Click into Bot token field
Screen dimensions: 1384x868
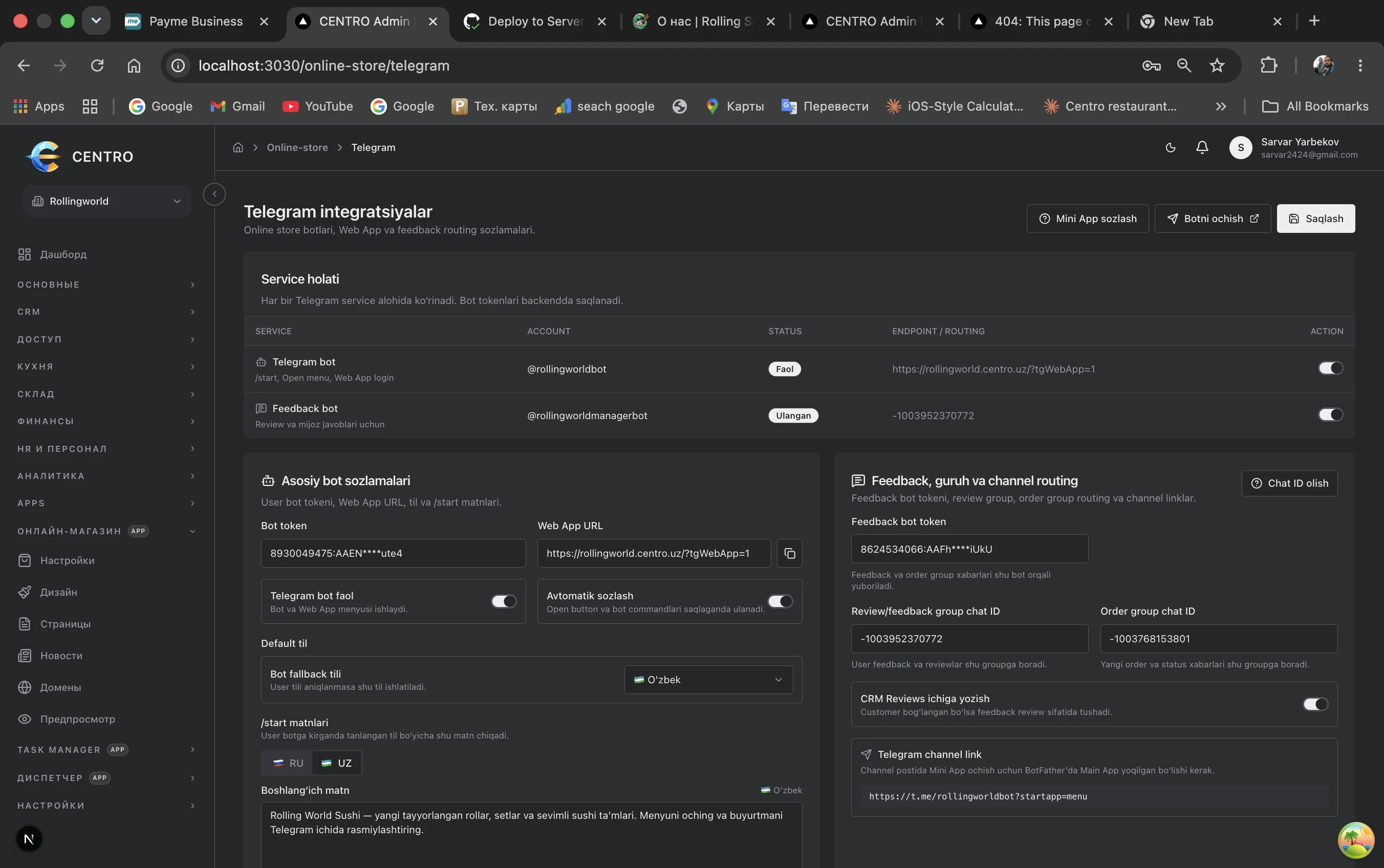(393, 553)
